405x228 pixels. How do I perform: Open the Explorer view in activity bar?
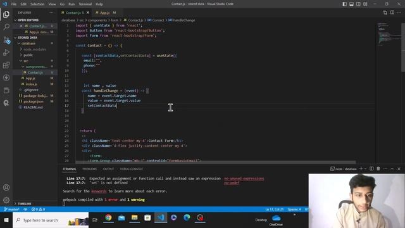tap(6, 14)
